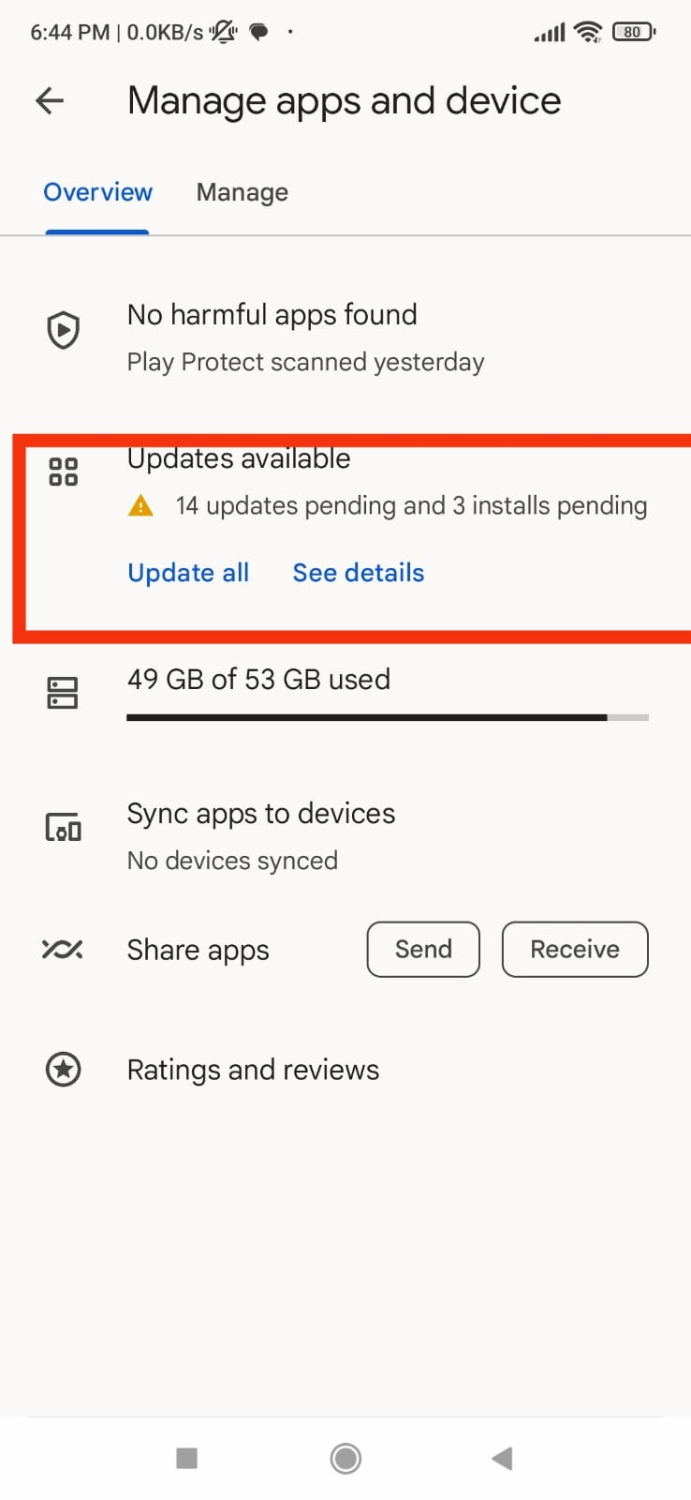The width and height of the screenshot is (691, 1500).
Task: Tap the updates grid icon
Action: pos(63,472)
